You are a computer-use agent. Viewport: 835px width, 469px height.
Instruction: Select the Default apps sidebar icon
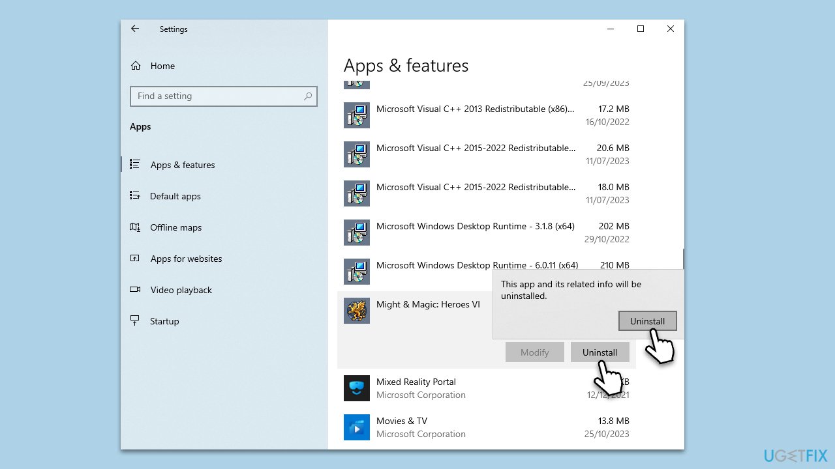click(x=135, y=195)
